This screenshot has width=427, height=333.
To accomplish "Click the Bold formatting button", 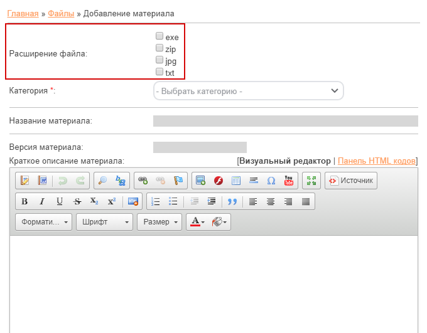I will point(24,201).
